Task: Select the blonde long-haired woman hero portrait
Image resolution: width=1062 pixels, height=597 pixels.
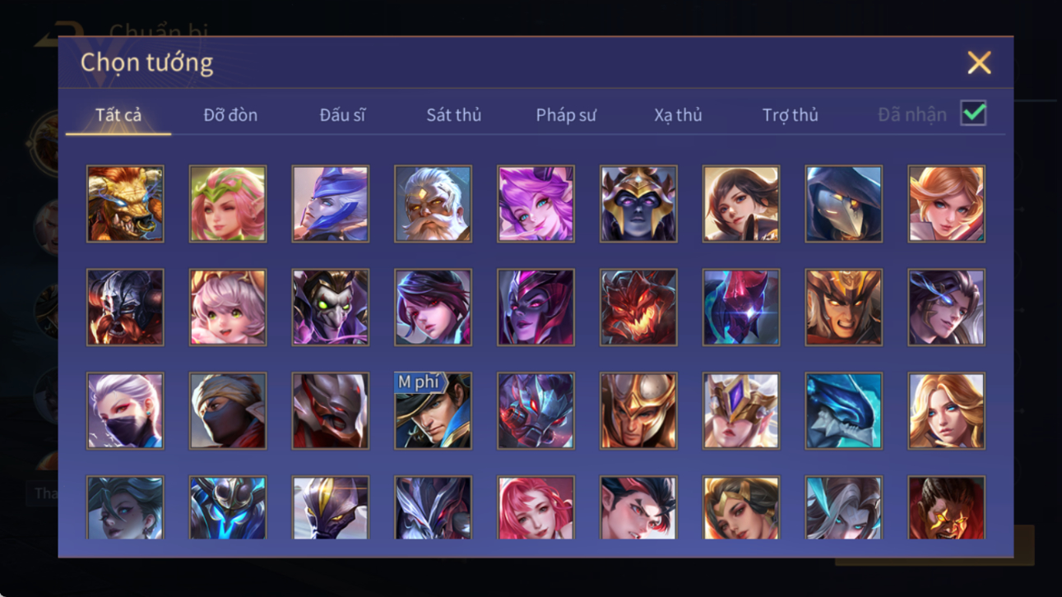Action: point(946,411)
